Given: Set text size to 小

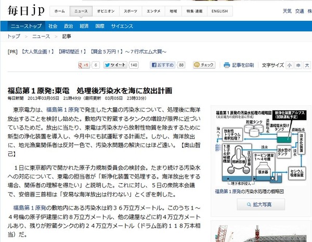Looking at the screenshot, I should [x=289, y=66].
